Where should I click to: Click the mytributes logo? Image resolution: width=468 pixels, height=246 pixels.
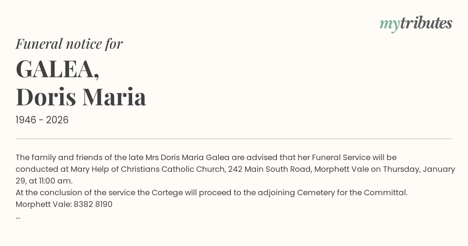click(x=416, y=23)
